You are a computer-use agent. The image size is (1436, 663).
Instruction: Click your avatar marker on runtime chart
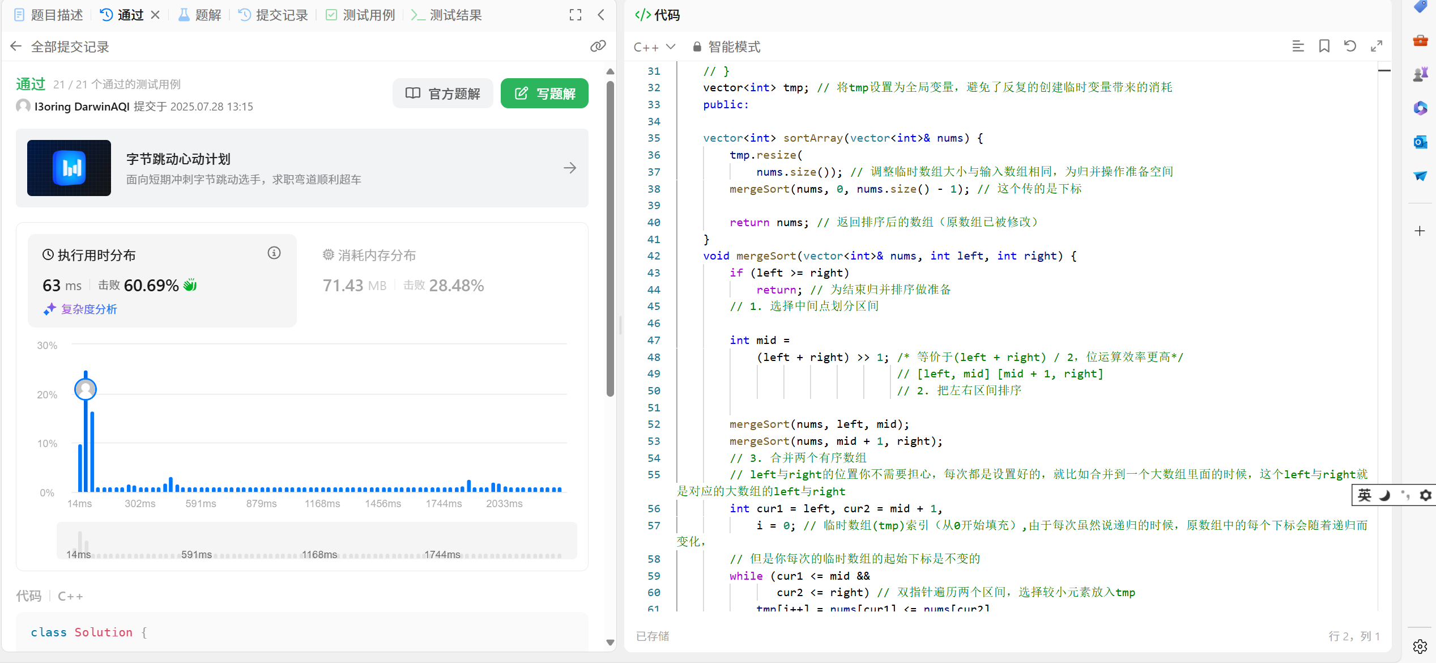[x=86, y=389]
